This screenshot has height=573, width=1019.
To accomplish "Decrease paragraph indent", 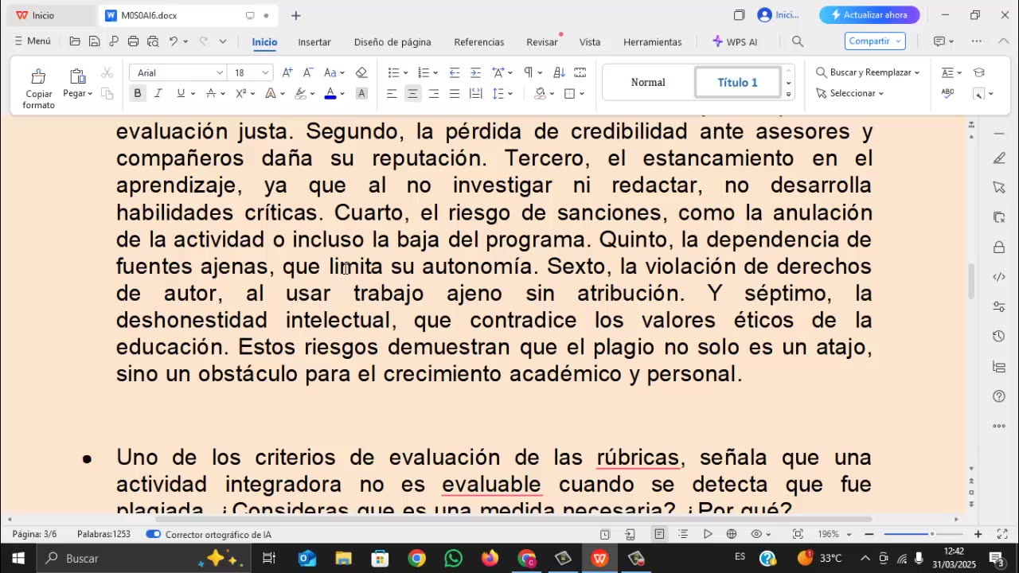I will [x=455, y=72].
